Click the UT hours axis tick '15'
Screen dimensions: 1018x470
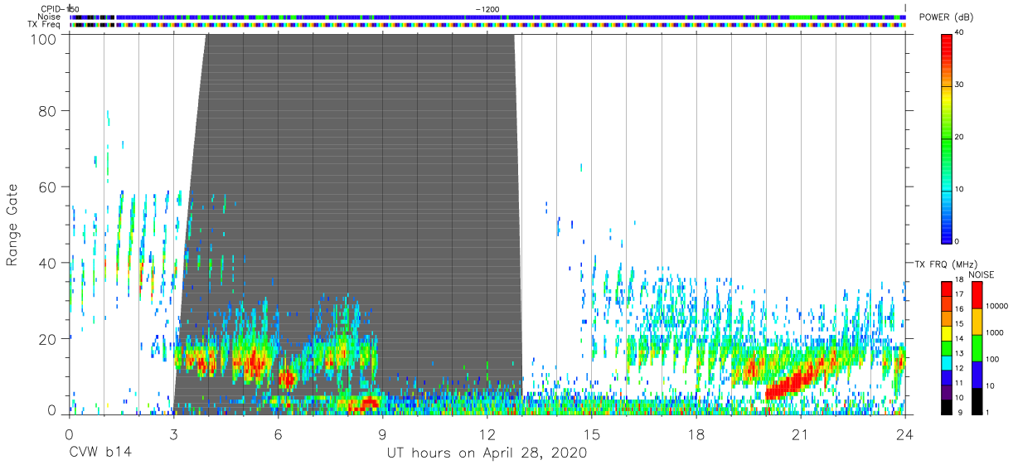pyautogui.click(x=592, y=434)
